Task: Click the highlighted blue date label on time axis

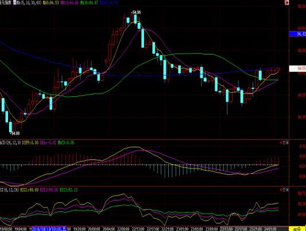Action: [49, 229]
